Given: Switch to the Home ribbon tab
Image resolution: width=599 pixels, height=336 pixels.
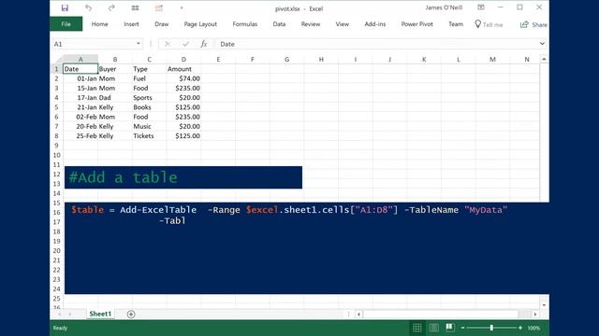Looking at the screenshot, I should (x=100, y=24).
